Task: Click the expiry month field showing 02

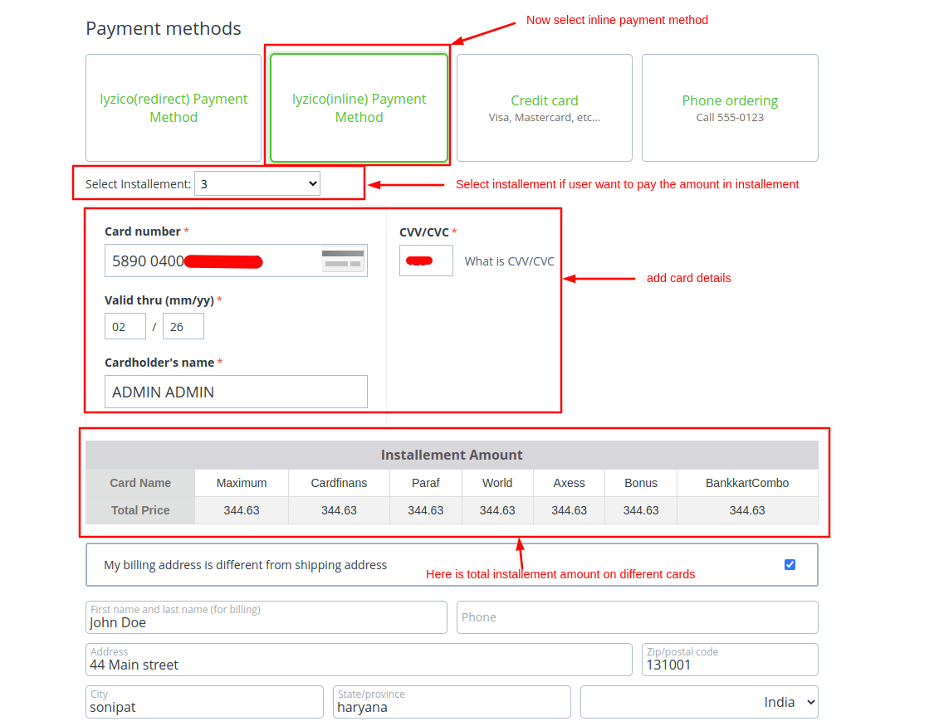Action: [x=125, y=326]
